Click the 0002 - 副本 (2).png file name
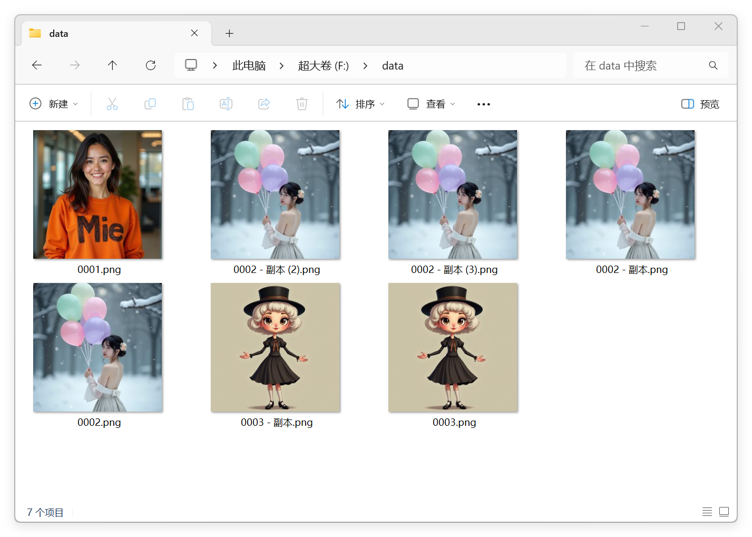The height and width of the screenshot is (537, 752). [x=277, y=269]
